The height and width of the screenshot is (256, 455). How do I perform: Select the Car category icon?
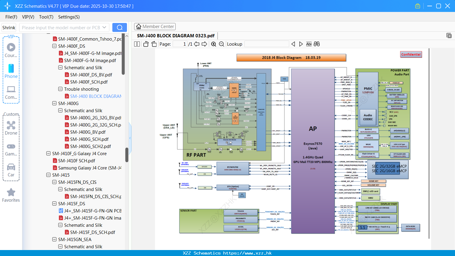(x=11, y=170)
